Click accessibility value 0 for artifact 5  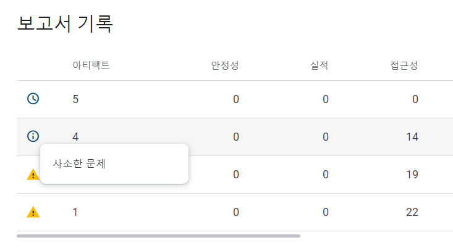[415, 99]
